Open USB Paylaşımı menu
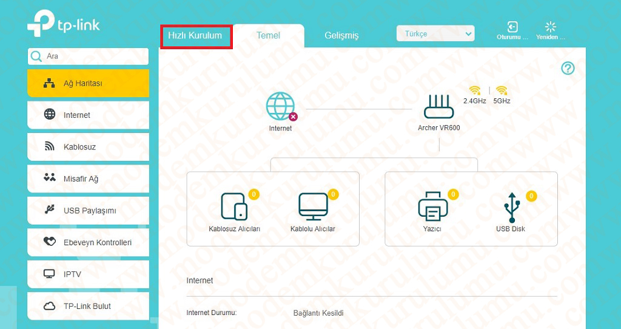The height and width of the screenshot is (329, 621). [88, 211]
